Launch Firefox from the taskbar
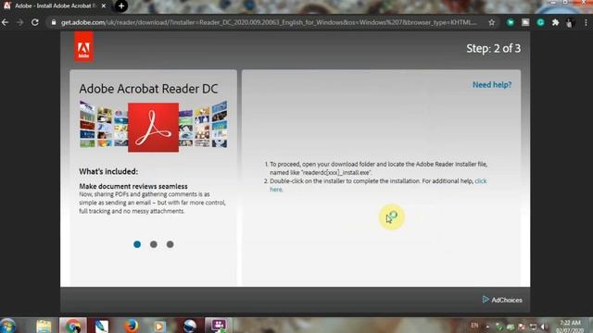Image resolution: width=593 pixels, height=333 pixels. (131, 326)
